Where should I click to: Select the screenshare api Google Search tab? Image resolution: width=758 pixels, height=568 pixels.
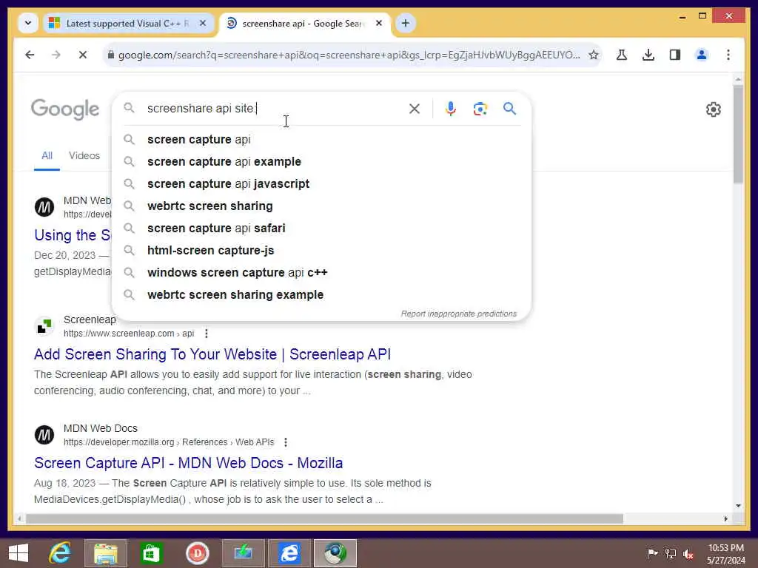303,23
